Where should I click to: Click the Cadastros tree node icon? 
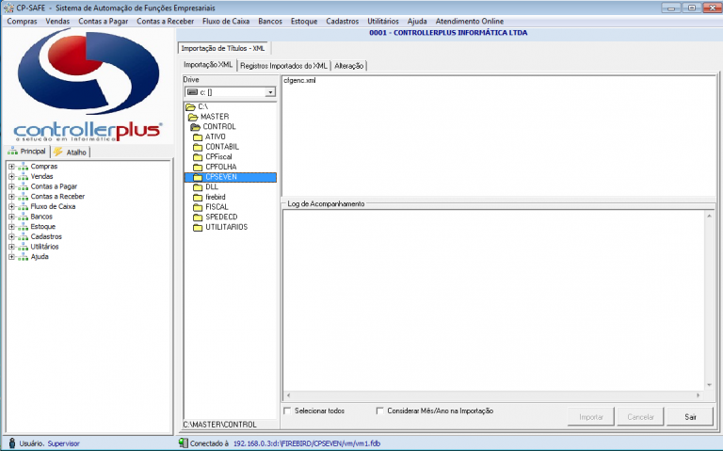[x=23, y=237]
